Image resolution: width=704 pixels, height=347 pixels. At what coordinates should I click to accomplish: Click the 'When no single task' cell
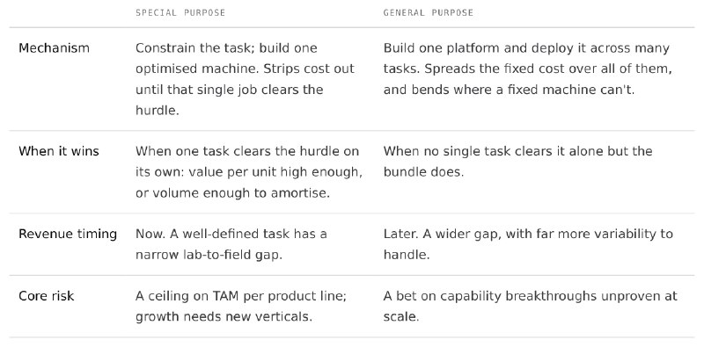point(517,162)
